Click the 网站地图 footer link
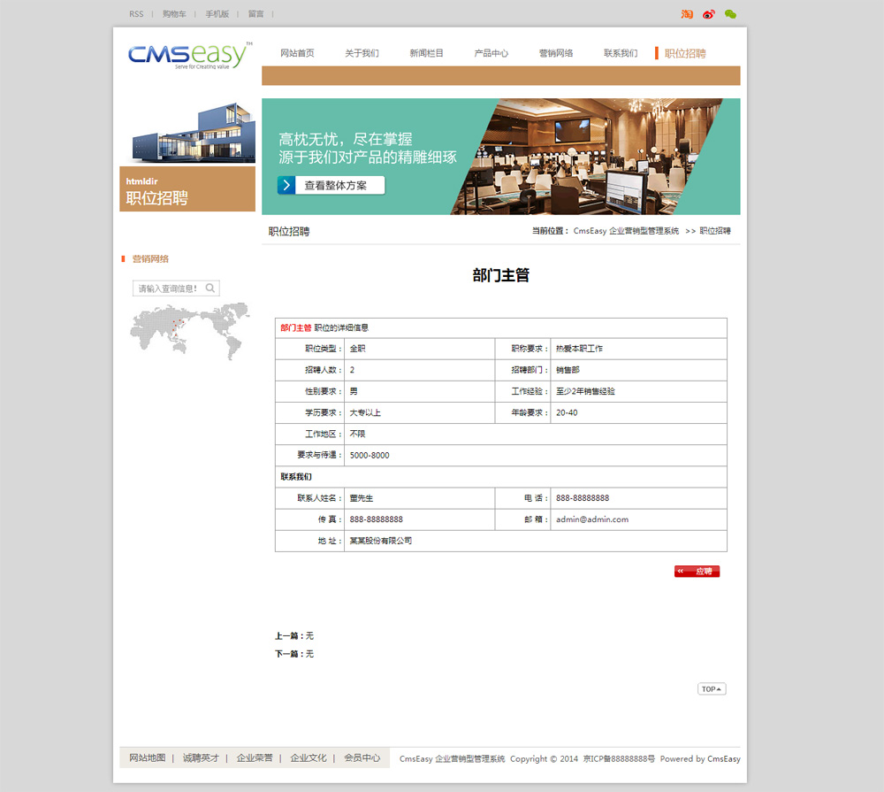 tap(147, 758)
